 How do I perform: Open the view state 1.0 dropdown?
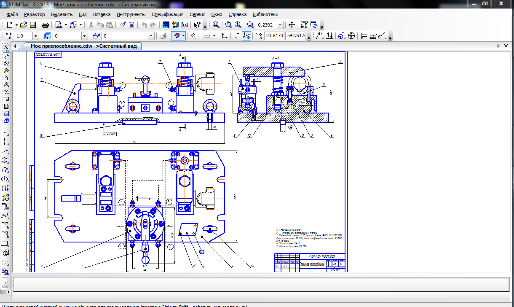(x=36, y=36)
